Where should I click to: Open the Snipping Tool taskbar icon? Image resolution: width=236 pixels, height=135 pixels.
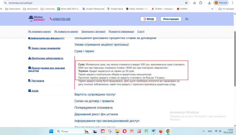(x=110, y=131)
